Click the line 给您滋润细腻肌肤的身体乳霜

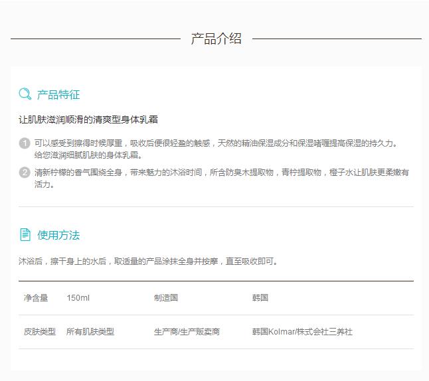(x=88, y=155)
